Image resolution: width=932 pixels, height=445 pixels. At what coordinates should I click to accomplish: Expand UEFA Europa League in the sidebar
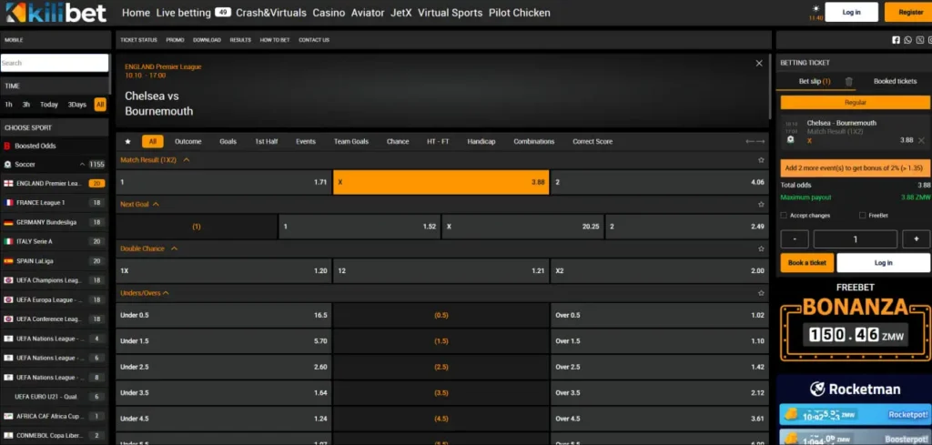click(55, 300)
